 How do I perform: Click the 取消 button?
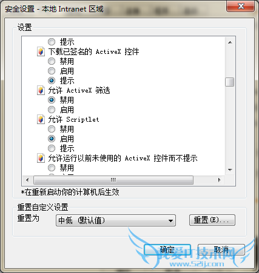click(221, 250)
